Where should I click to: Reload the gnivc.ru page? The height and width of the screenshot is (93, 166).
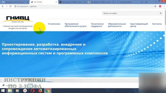pos(10,6)
